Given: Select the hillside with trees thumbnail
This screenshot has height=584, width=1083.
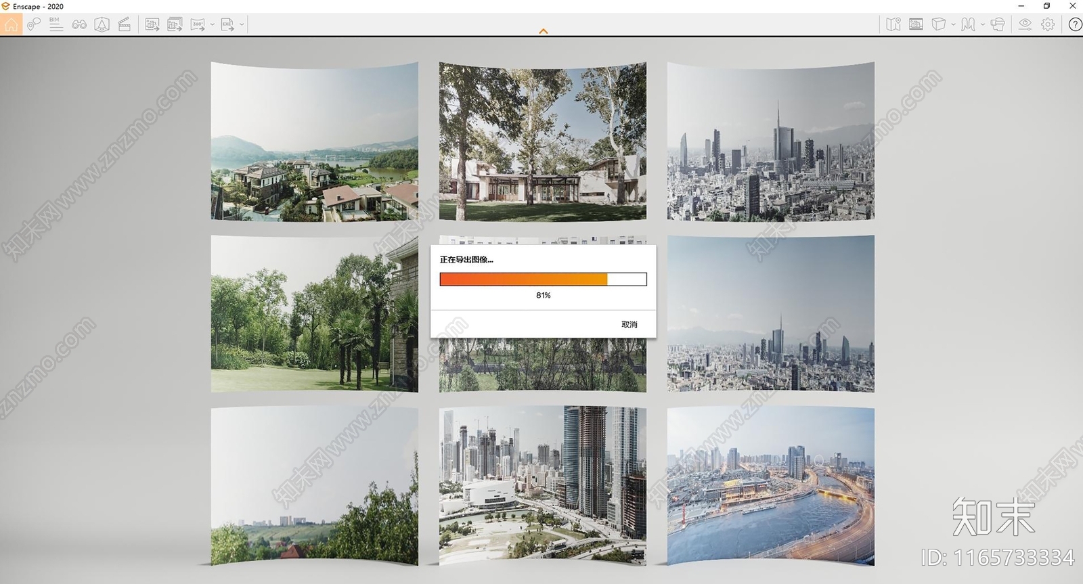Looking at the screenshot, I should click(315, 486).
